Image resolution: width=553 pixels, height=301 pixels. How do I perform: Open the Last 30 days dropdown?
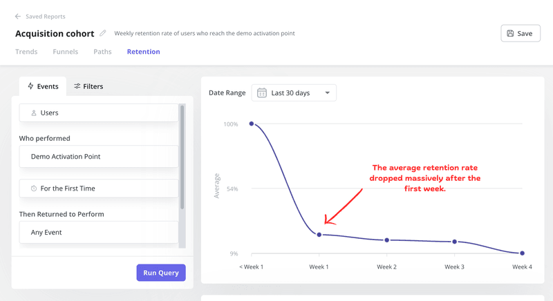click(326, 93)
